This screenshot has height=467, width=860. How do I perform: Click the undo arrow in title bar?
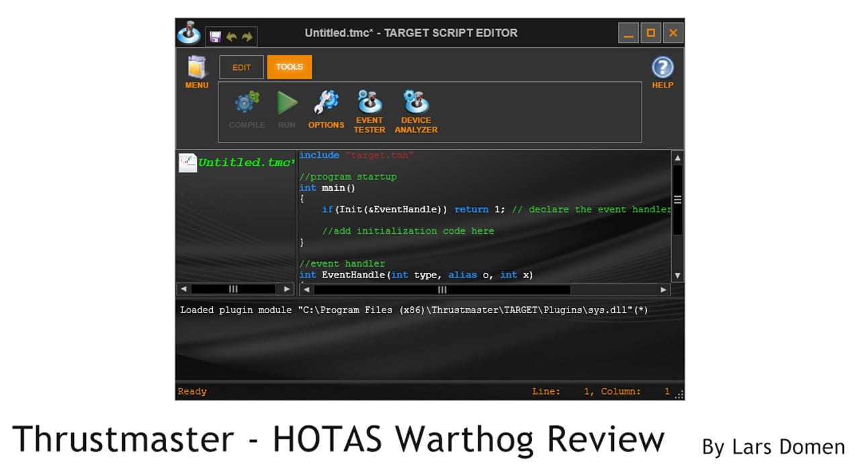[231, 37]
